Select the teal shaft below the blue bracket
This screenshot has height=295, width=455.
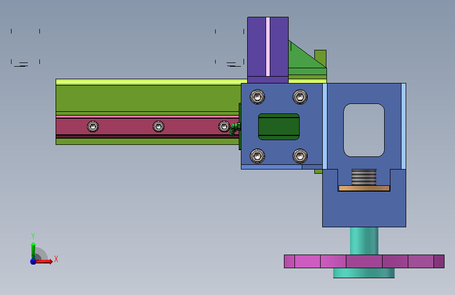pos(364,241)
